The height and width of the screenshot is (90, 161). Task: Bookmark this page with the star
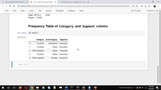137,6
